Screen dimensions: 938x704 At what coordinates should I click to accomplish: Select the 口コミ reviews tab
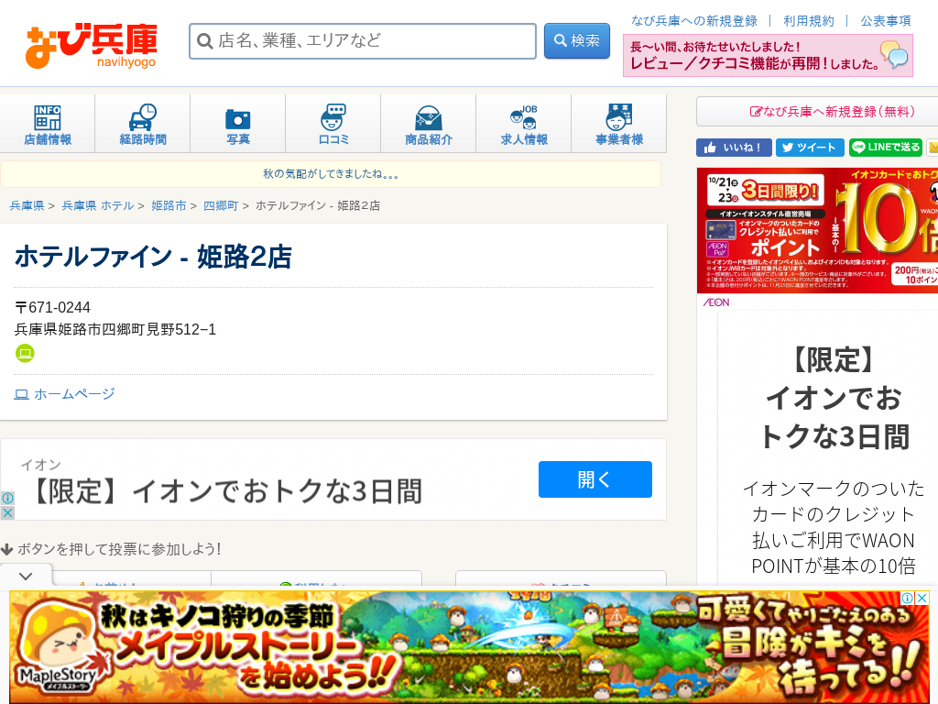pyautogui.click(x=333, y=124)
